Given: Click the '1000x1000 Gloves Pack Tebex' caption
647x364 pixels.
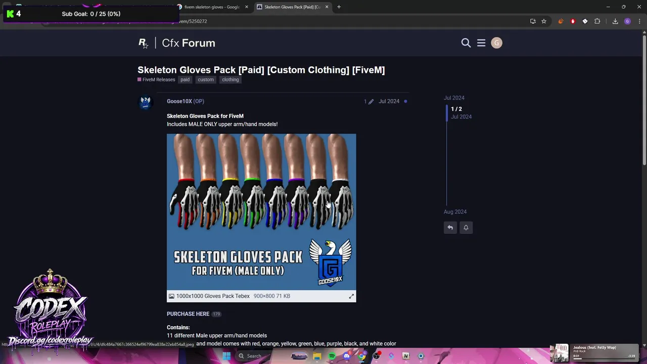Looking at the screenshot, I should click(213, 296).
